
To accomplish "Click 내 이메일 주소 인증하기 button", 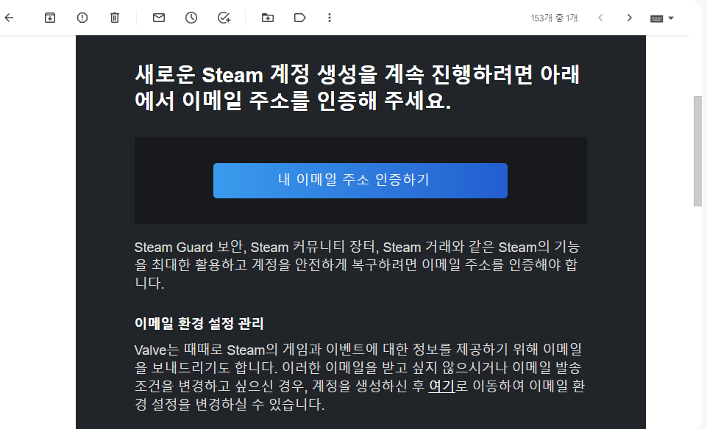I will coord(360,181).
